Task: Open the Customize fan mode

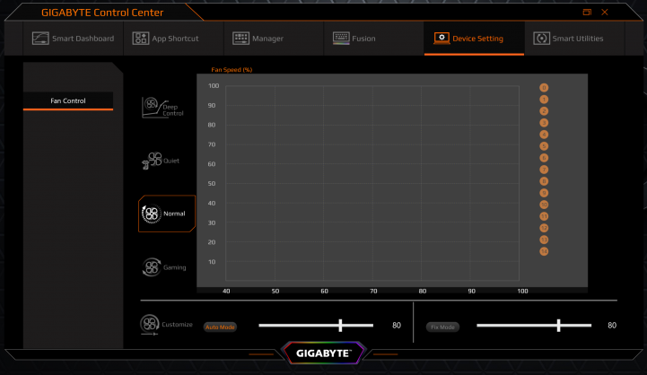Action: (166, 325)
